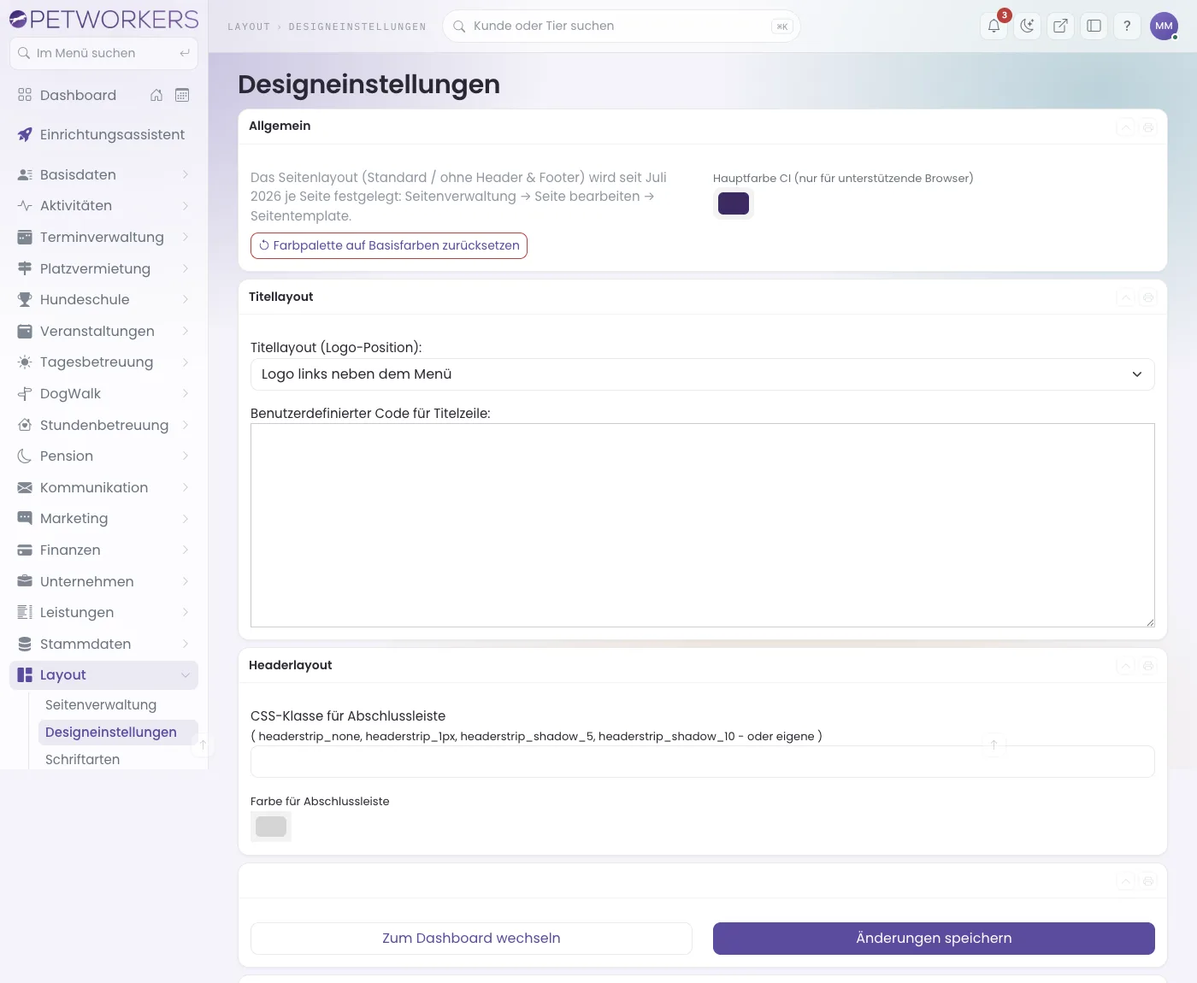Screen dimensions: 1197x983
Task: Click the LAYOUT breadcrumb link
Action: tap(249, 26)
